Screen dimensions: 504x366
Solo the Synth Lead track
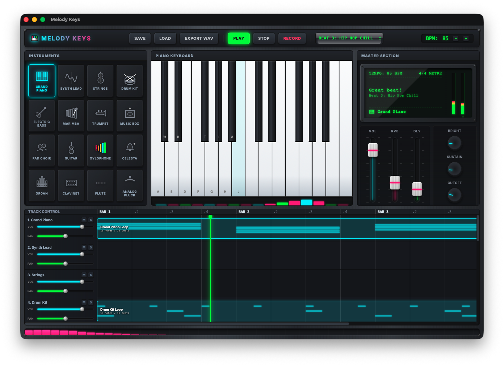(x=91, y=247)
